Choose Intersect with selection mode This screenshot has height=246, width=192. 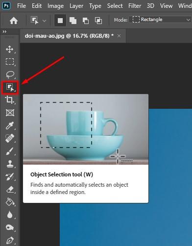[x=98, y=21]
